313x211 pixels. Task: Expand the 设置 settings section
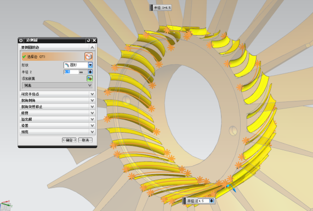click(58, 126)
